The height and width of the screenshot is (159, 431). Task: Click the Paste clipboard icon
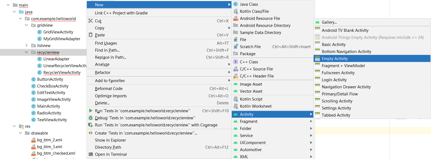(x=91, y=35)
